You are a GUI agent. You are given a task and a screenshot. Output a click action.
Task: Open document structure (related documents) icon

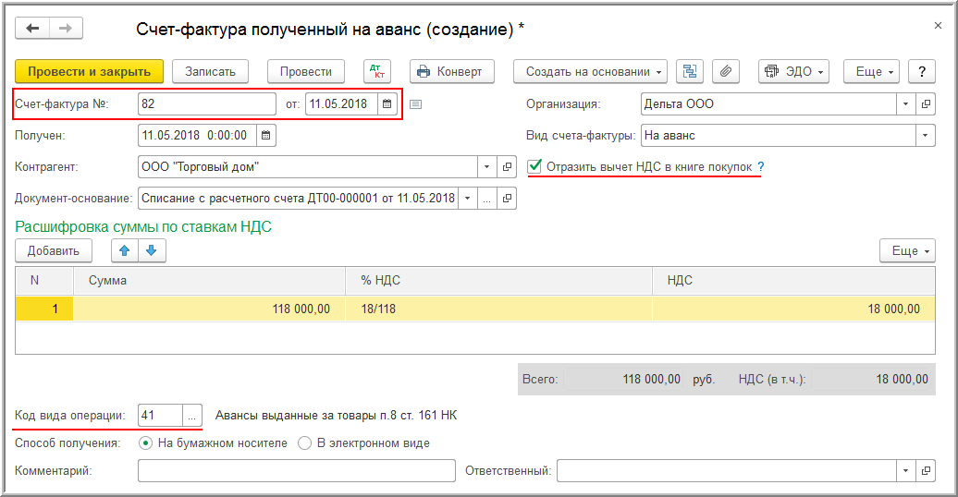tap(690, 71)
